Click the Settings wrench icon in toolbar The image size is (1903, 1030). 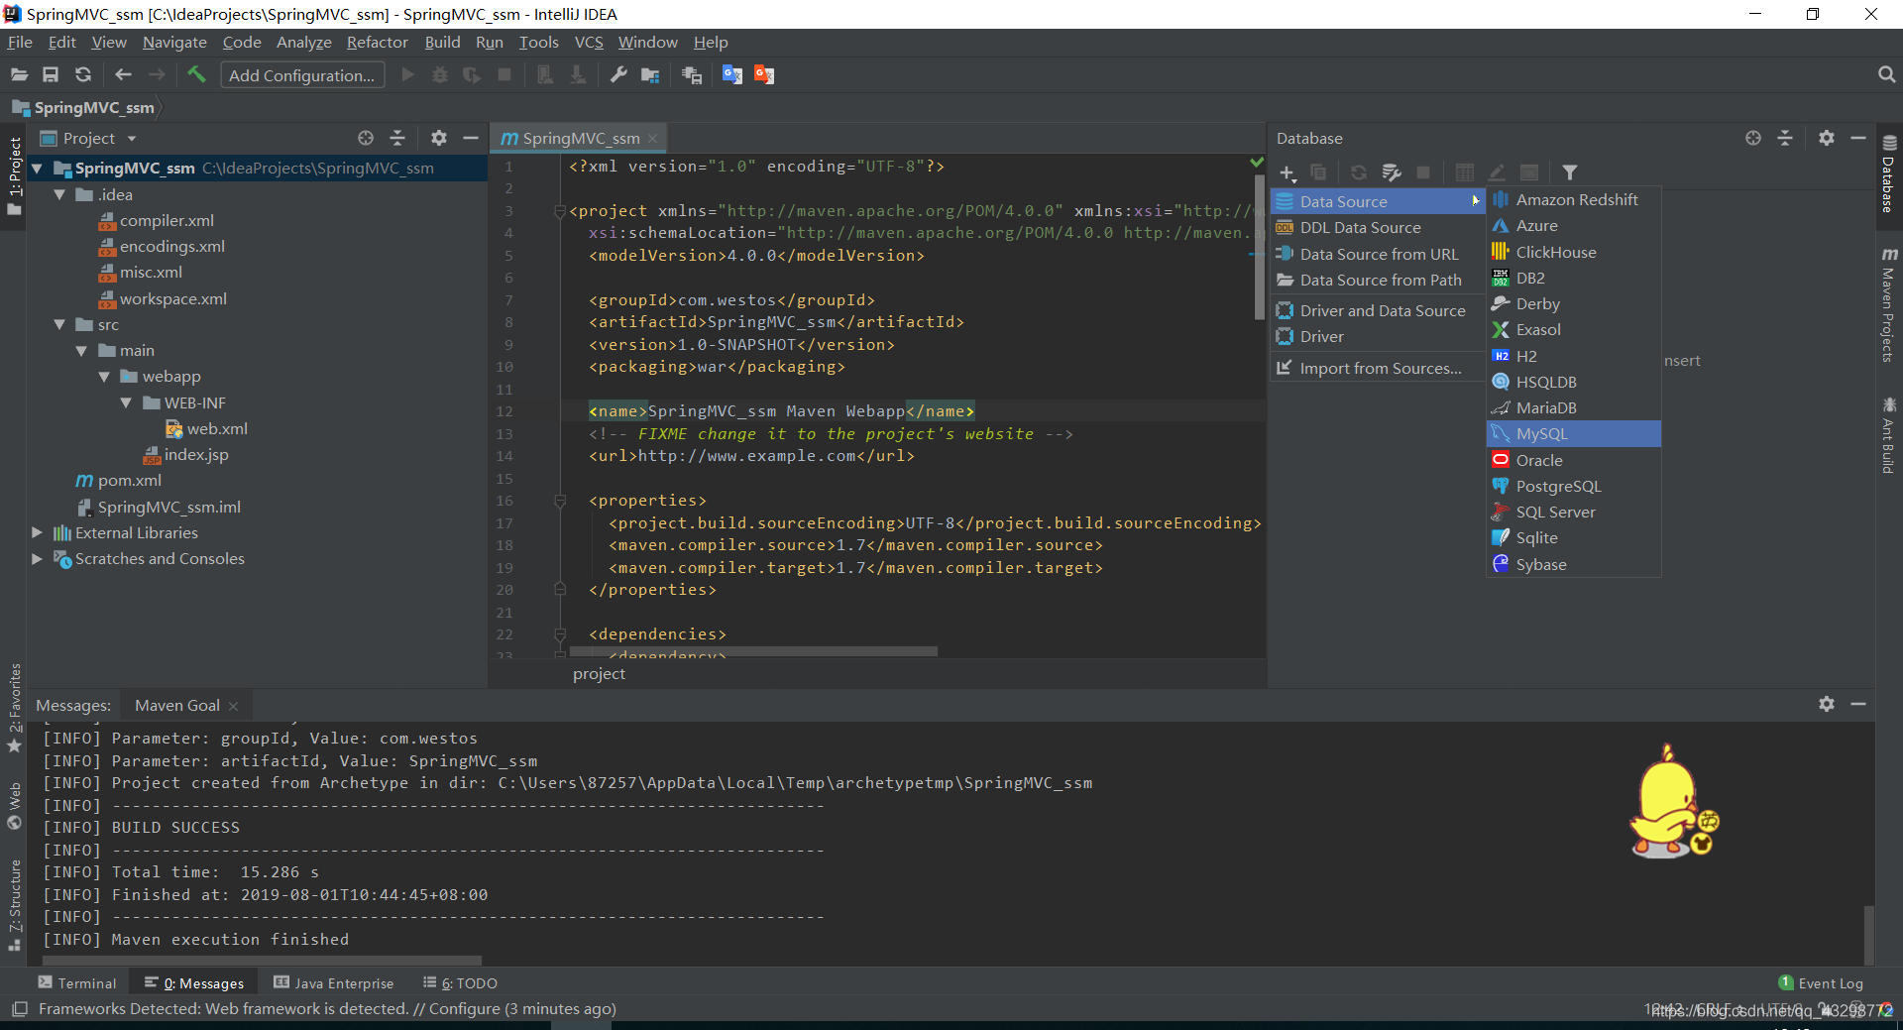tap(618, 75)
